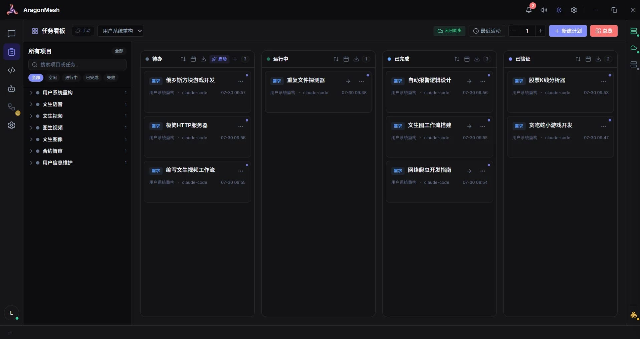This screenshot has height=339, width=640.
Task: Select the 已完成 filter tab
Action: (92, 77)
